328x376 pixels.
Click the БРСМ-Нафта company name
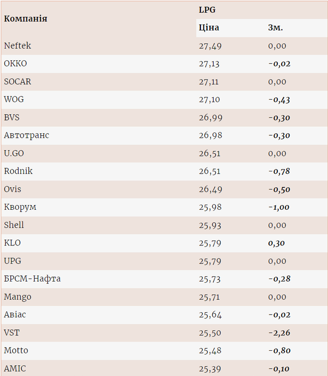32,279
